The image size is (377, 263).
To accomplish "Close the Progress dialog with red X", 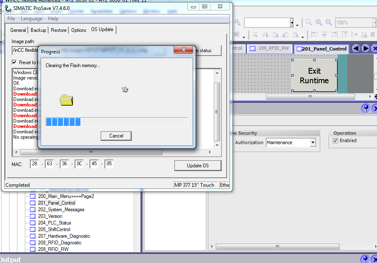I will (x=184, y=50).
